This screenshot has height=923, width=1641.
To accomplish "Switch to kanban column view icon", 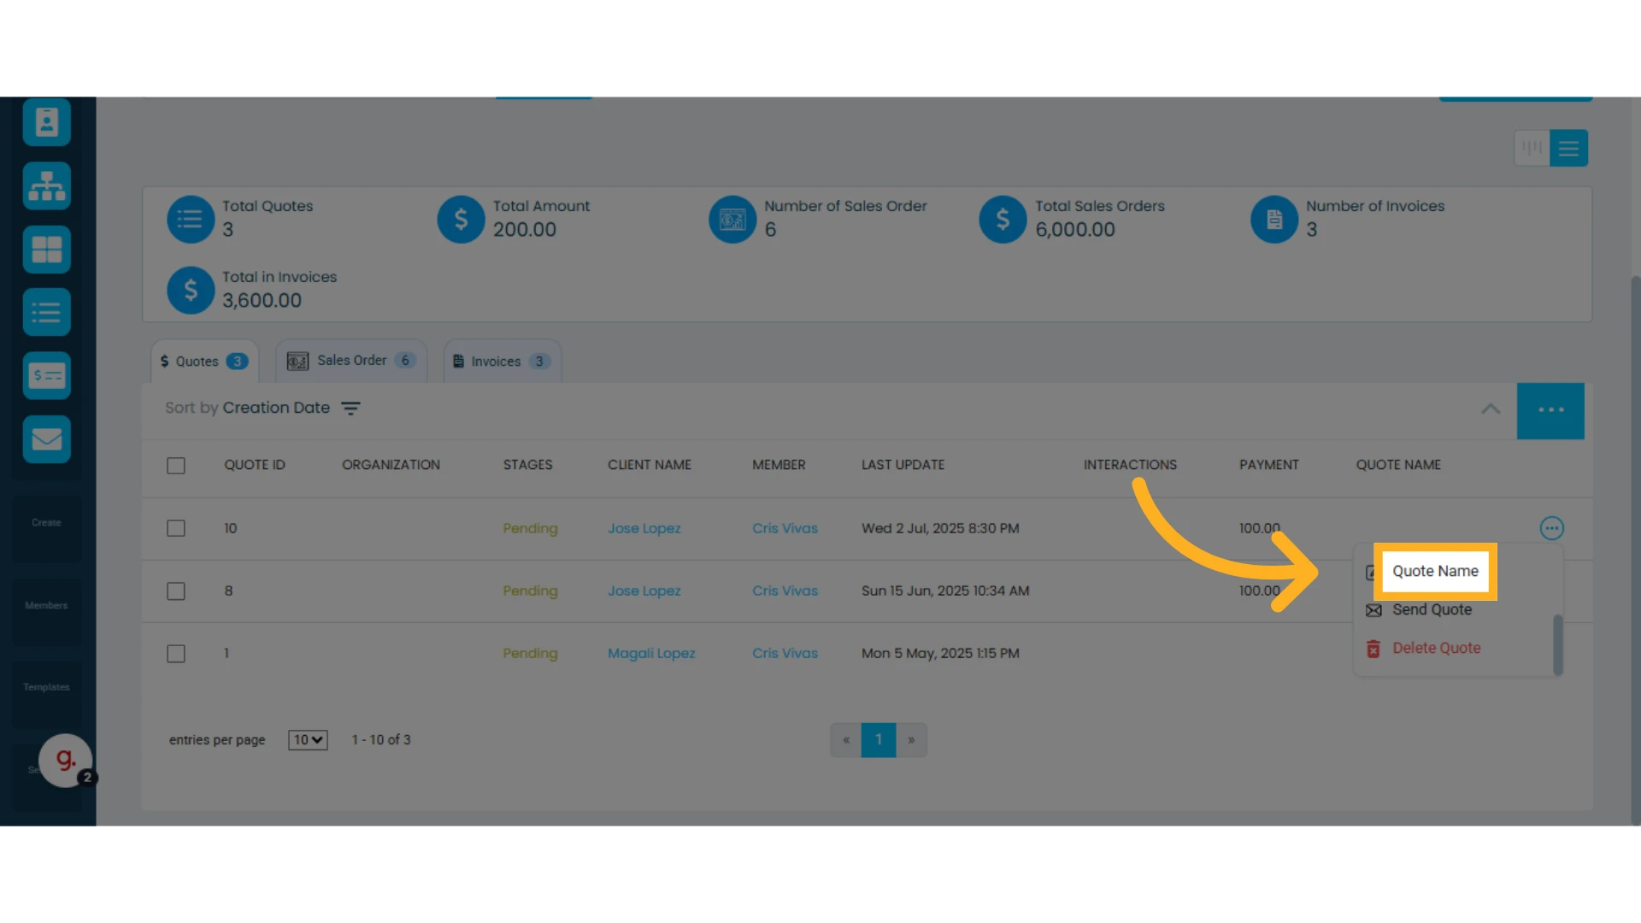I will [1532, 148].
